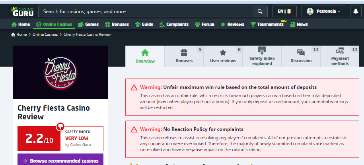This screenshot has width=364, height=165.
Task: Open the EN language selector
Action: pyautogui.click(x=284, y=12)
